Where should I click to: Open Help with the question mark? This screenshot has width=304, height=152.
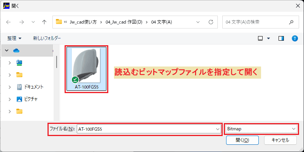295,39
